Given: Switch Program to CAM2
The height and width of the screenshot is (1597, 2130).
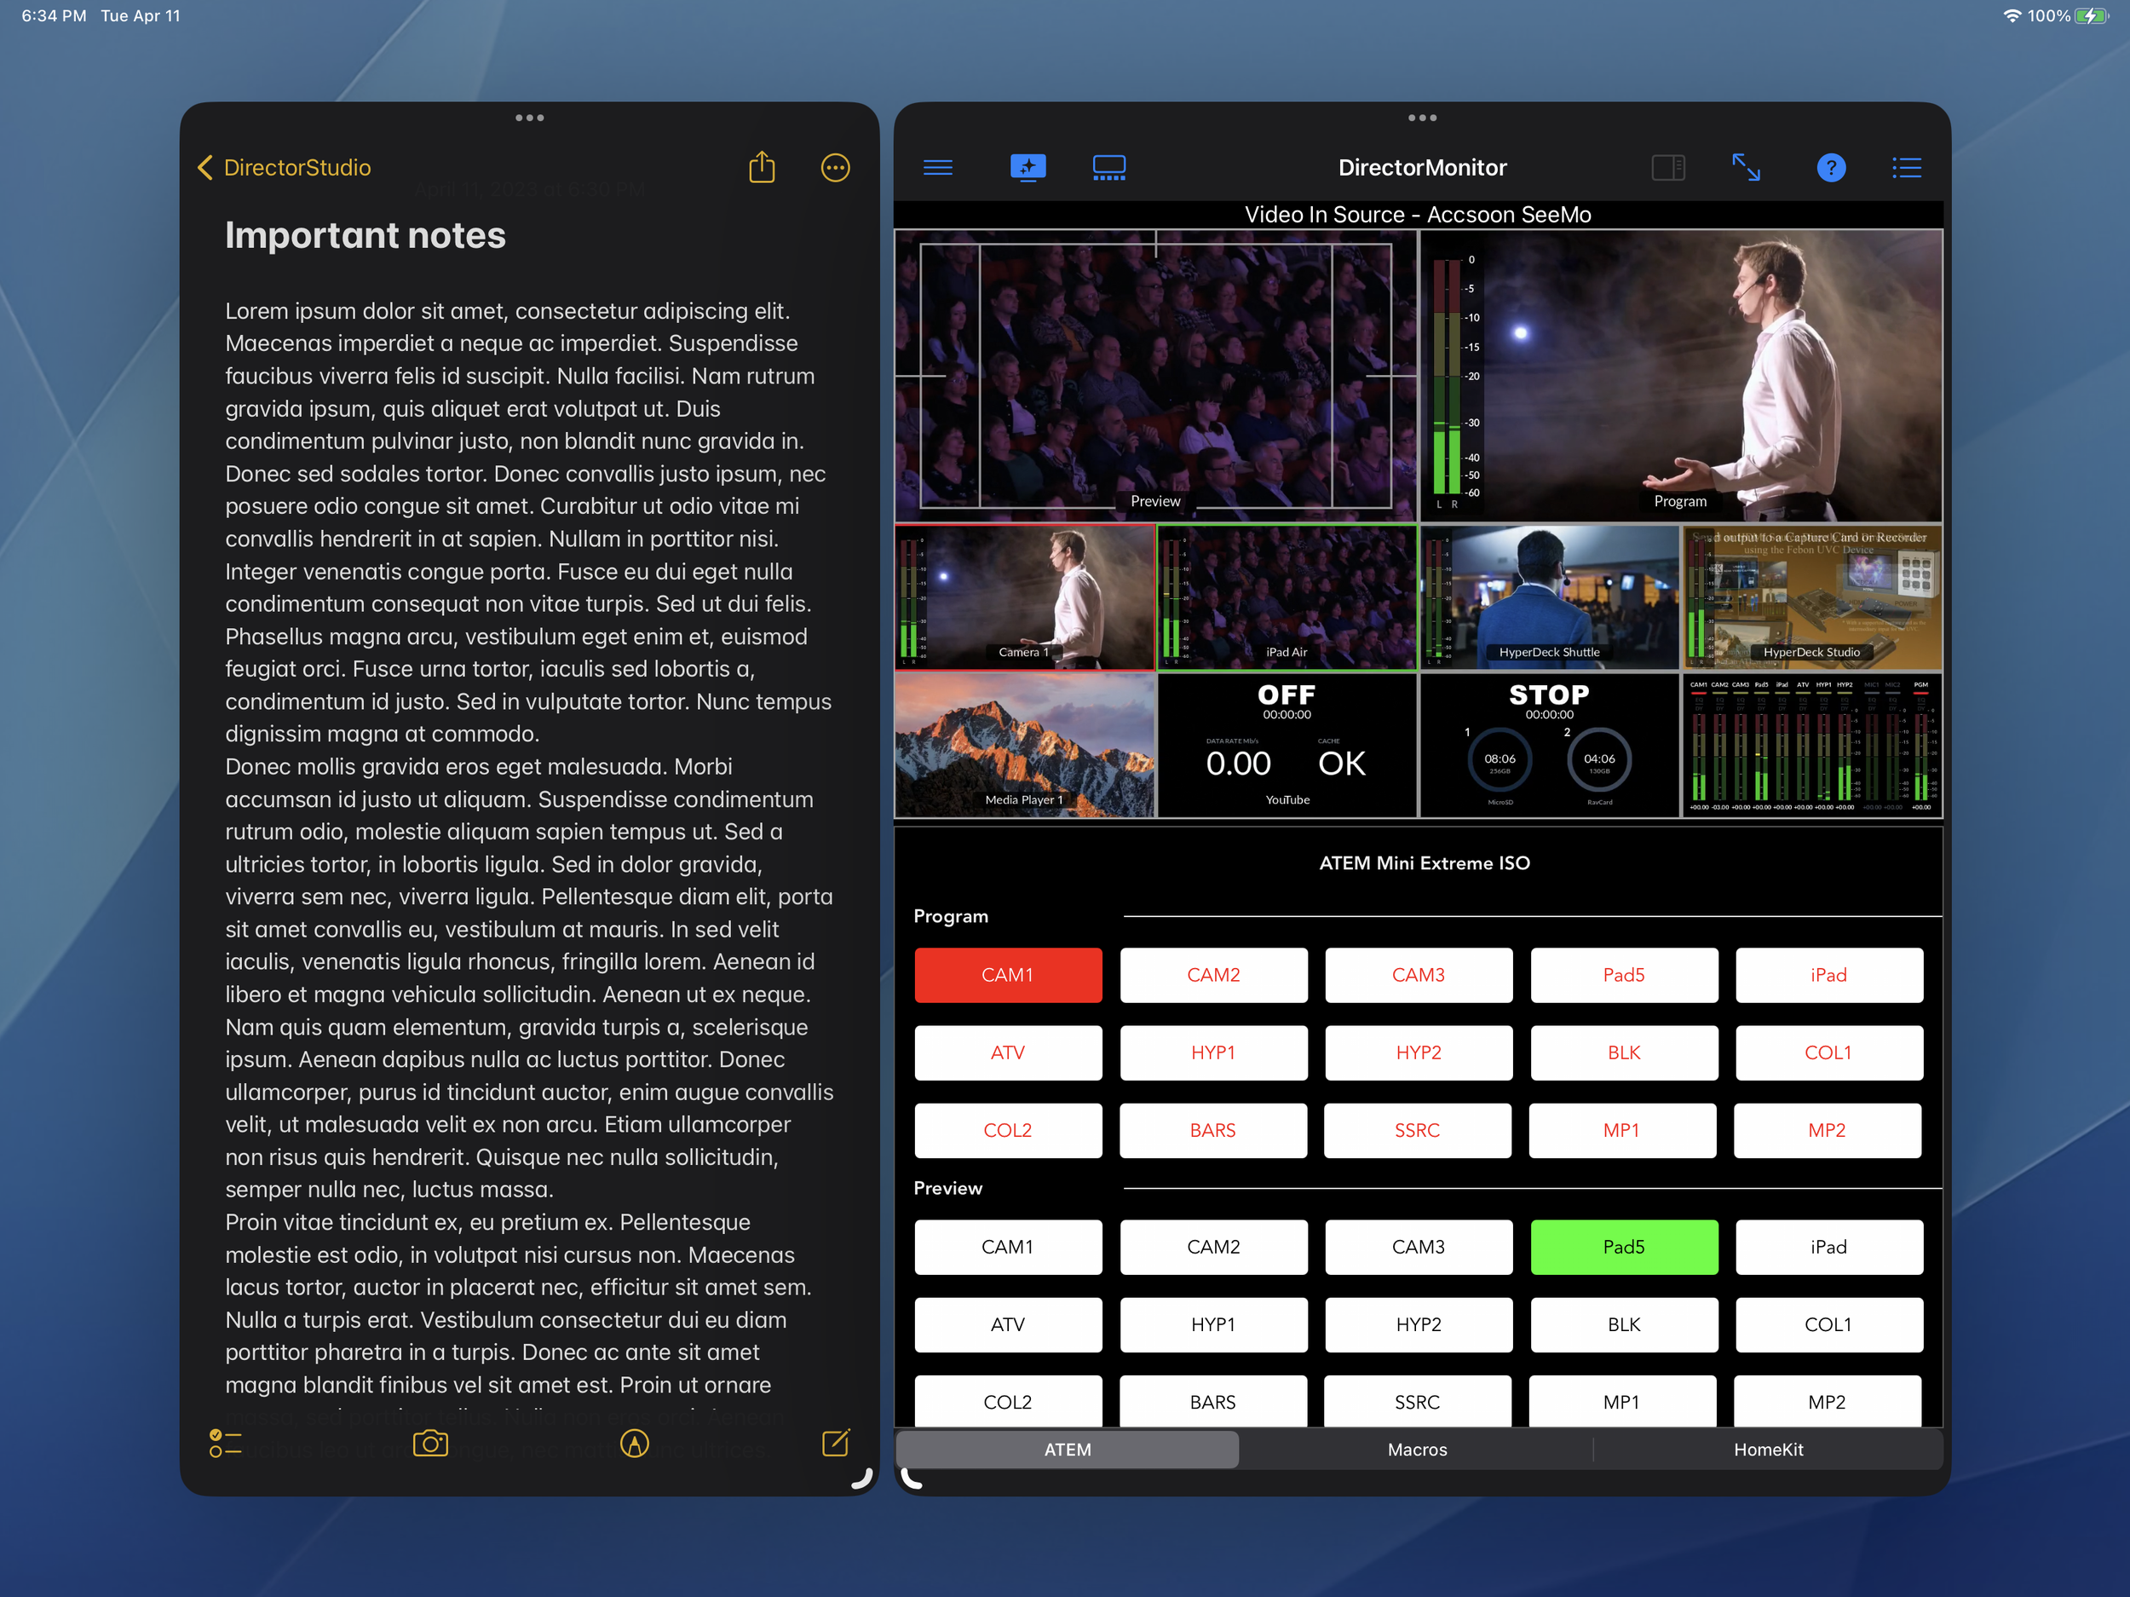Looking at the screenshot, I should [1213, 975].
